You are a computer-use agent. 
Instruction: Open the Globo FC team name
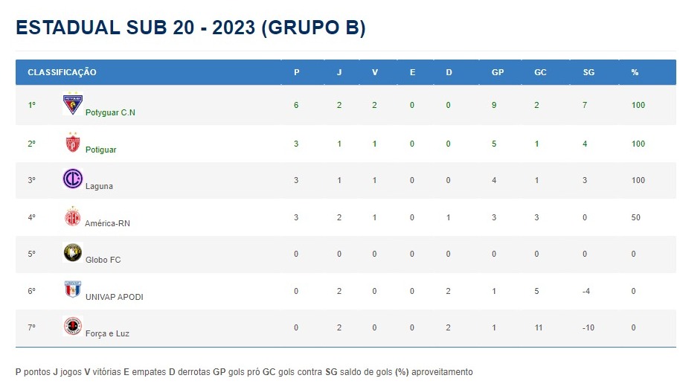(103, 260)
